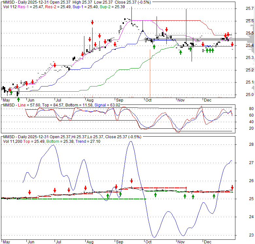Screen dimensions: 255x244
Task: Click the red arrow at the trend panel's far right
Action: (232, 187)
